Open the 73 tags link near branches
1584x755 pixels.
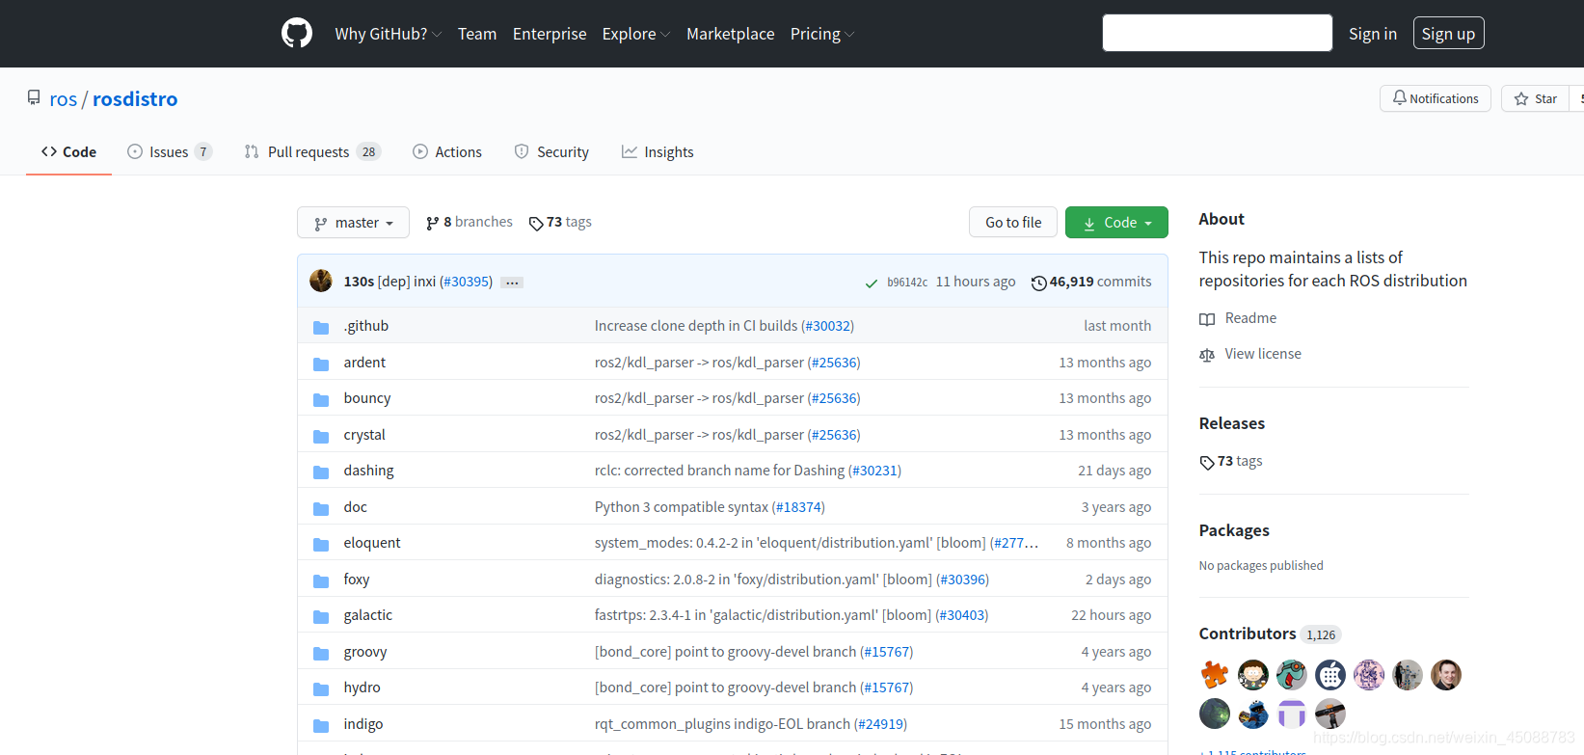(560, 223)
